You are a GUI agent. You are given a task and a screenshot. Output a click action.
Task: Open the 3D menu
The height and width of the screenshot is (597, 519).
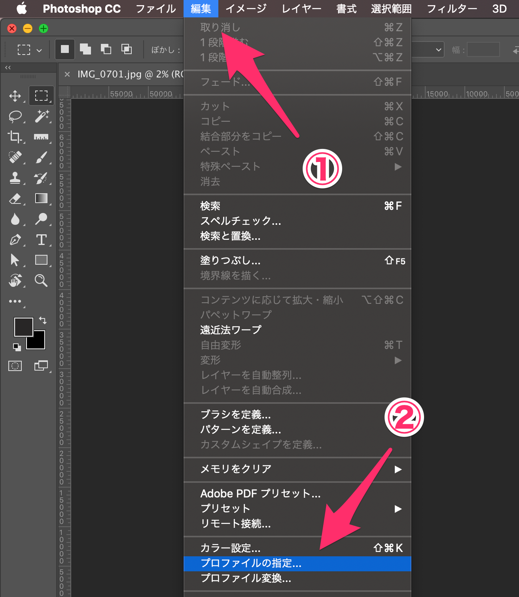500,9
